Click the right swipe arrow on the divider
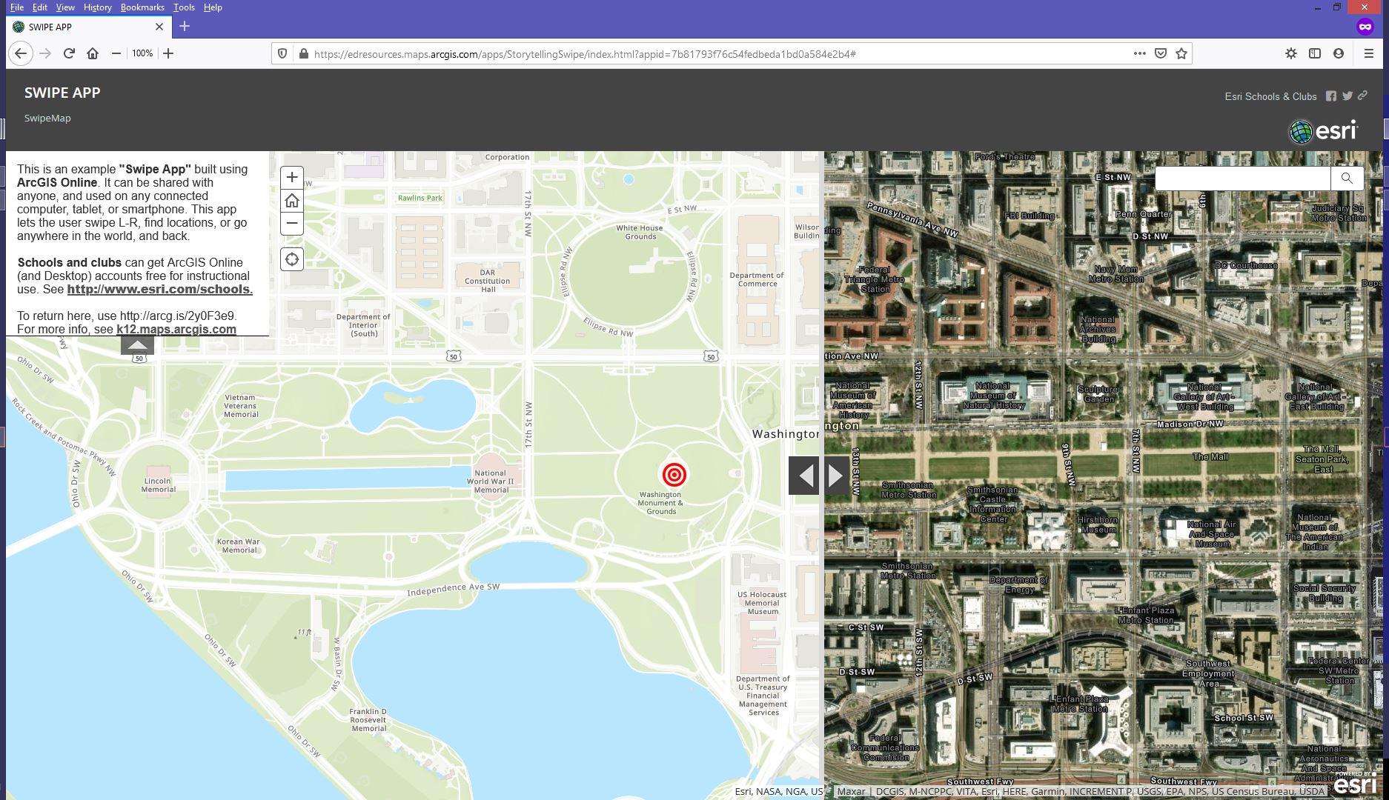 (x=836, y=475)
